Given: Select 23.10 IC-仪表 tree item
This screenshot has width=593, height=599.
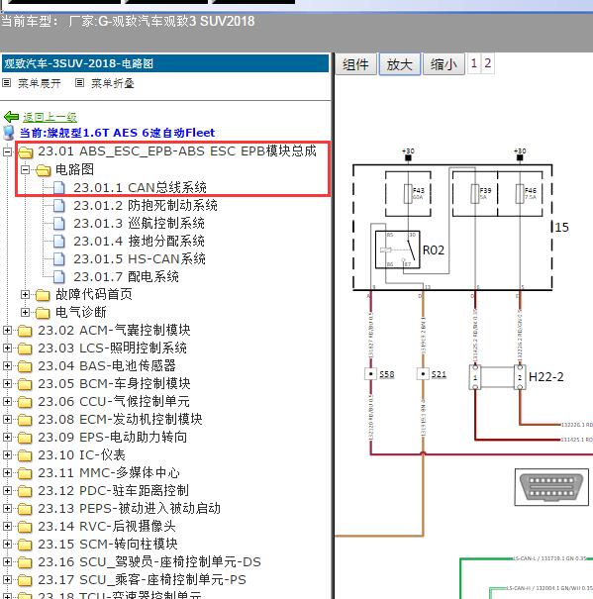Looking at the screenshot, I should coord(81,455).
